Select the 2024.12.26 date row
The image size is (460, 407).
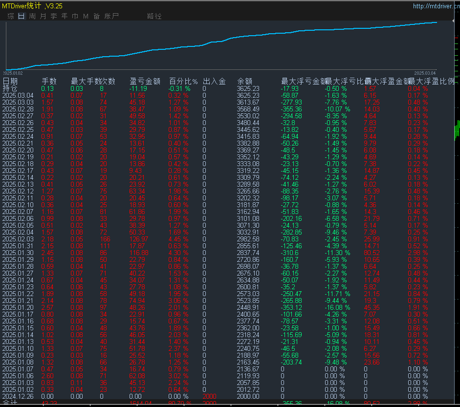18,396
